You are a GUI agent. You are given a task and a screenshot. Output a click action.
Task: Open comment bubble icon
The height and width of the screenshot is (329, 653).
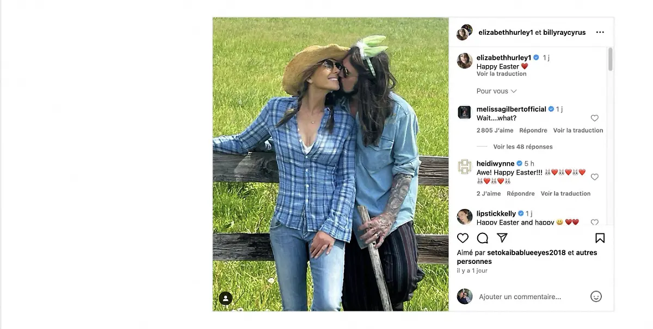pyautogui.click(x=482, y=238)
